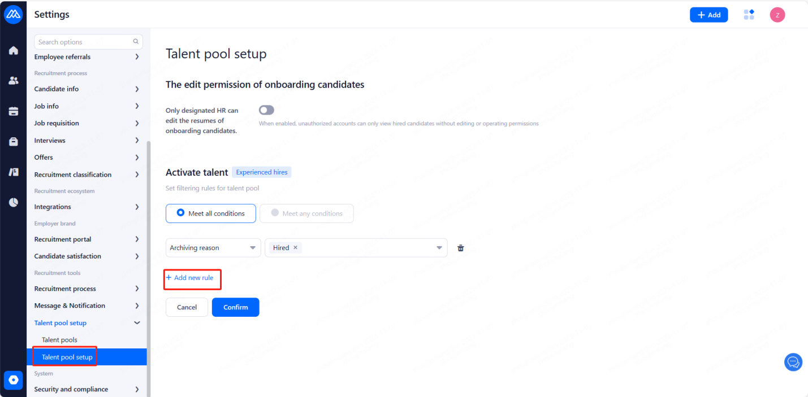Viewport: 808px width, 397px height.
Task: Select the Meet all conditions radio option
Action: [181, 213]
